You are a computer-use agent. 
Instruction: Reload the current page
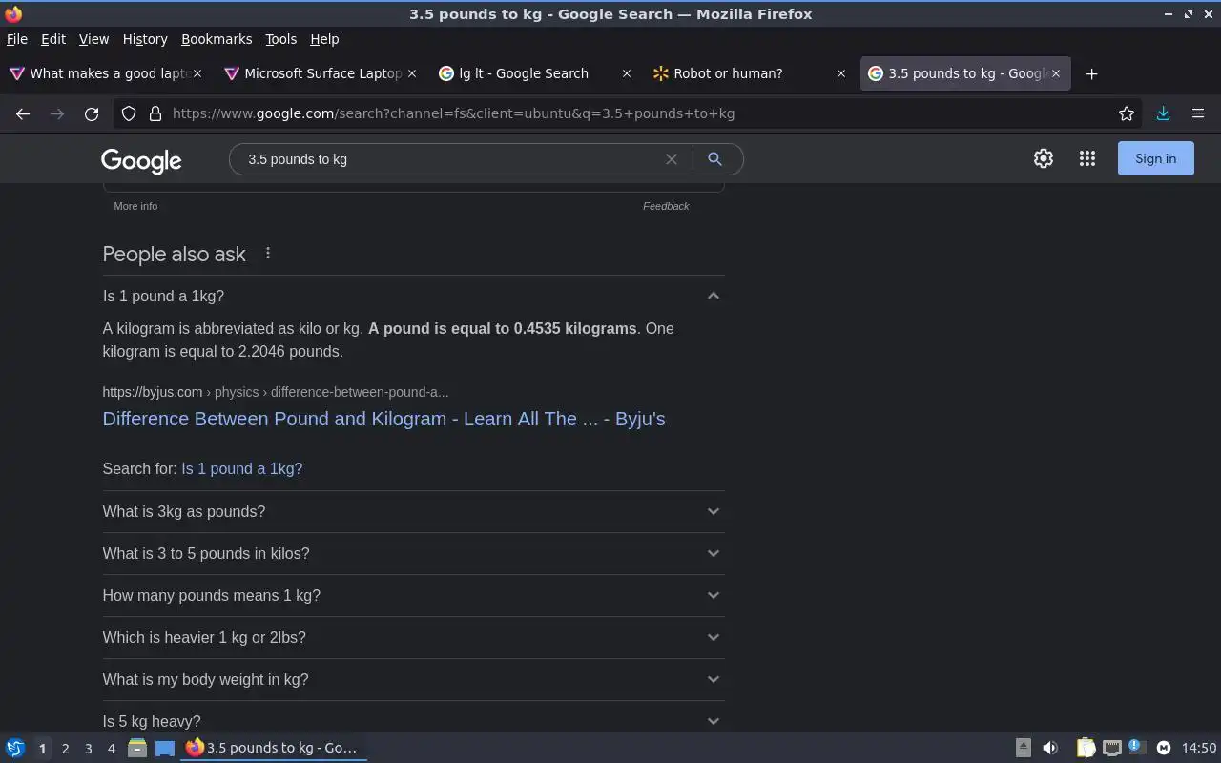[92, 113]
